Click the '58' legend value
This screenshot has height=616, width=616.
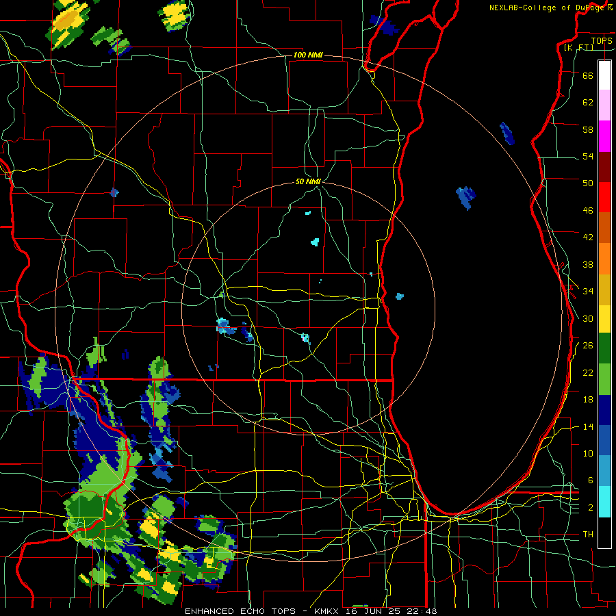coord(588,129)
